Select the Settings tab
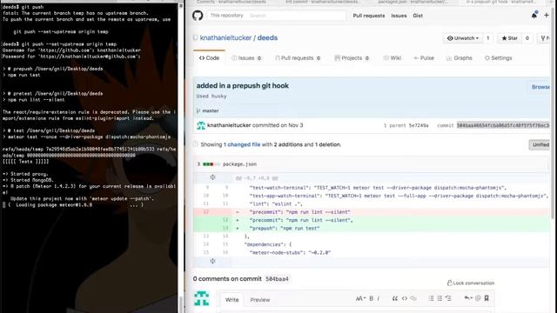557x313 pixels. coord(499,58)
